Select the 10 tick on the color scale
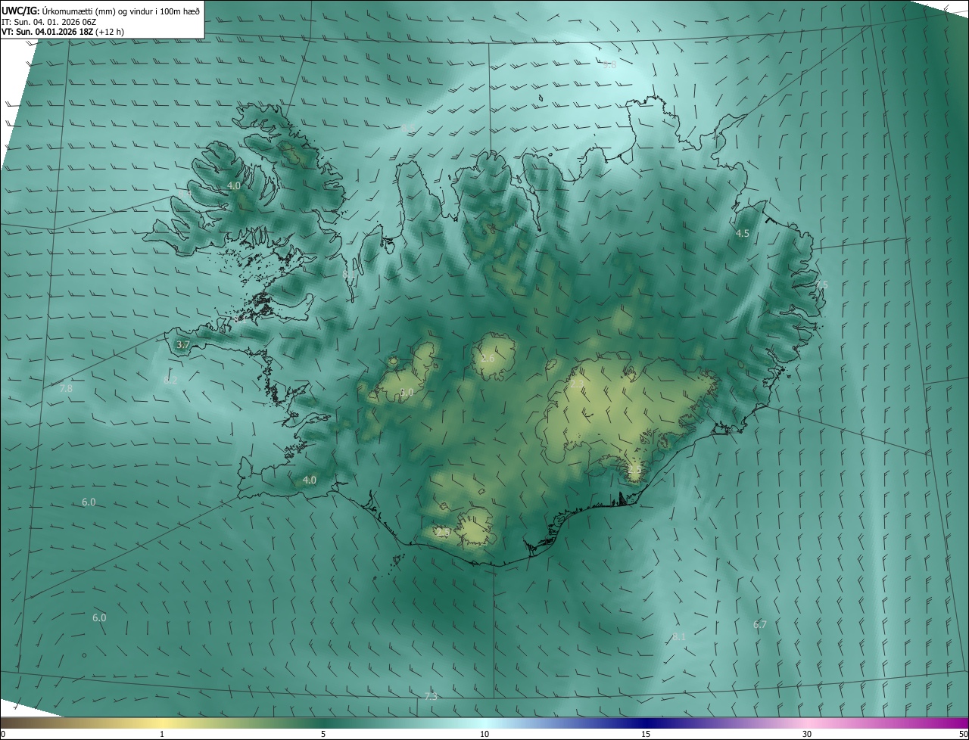969x740 pixels. click(484, 734)
